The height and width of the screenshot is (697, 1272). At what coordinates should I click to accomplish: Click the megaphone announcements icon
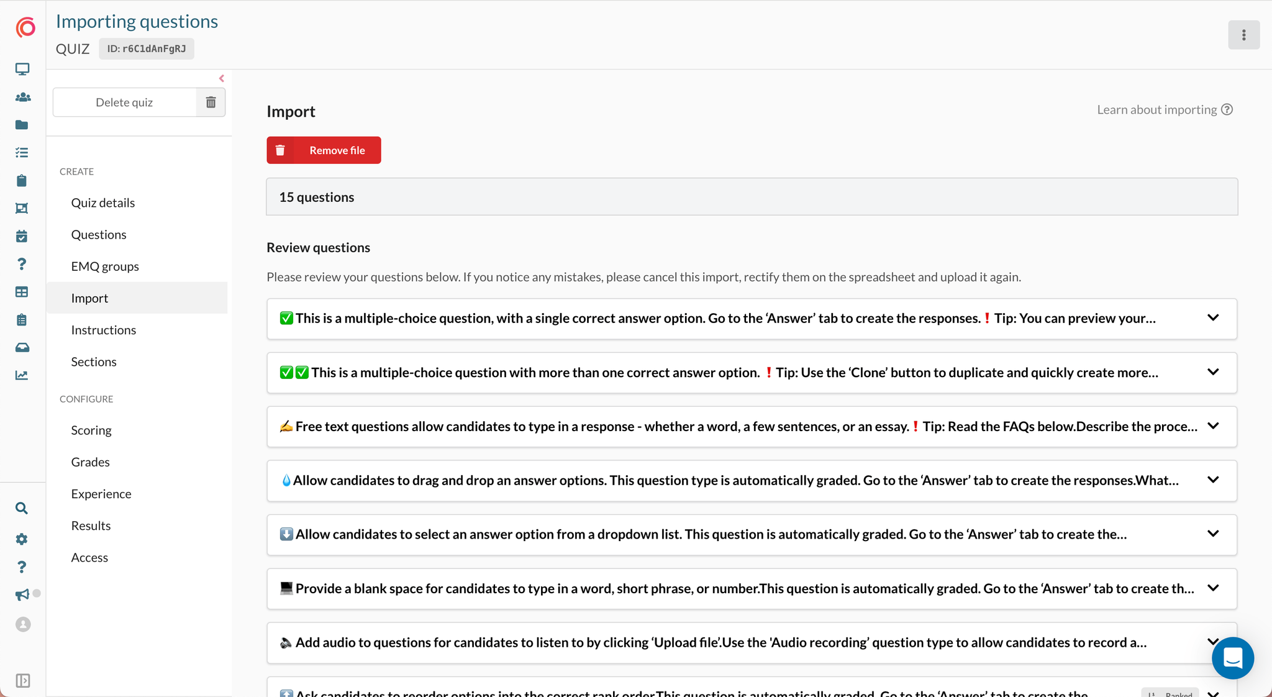tap(22, 594)
